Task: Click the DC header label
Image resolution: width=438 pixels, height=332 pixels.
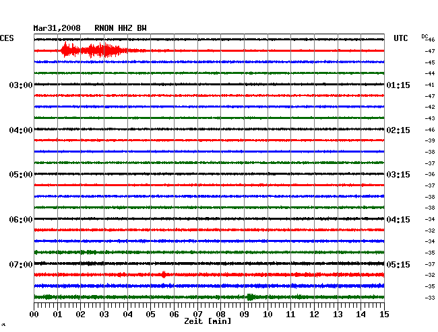Action: (x=425, y=37)
